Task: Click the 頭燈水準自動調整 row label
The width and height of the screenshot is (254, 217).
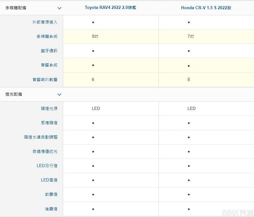Action: [41, 137]
